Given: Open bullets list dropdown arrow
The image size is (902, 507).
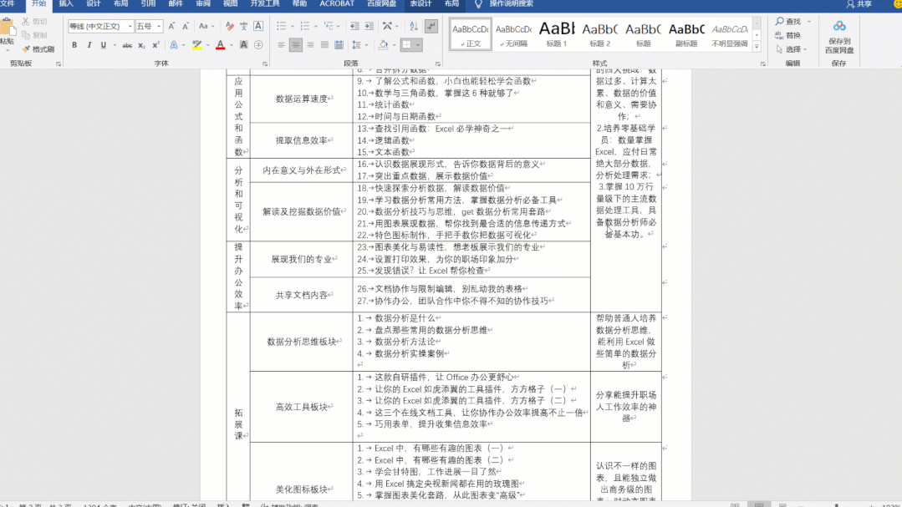Looking at the screenshot, I should [x=293, y=27].
